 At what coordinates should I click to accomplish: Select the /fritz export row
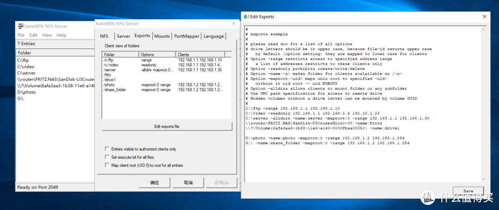tap(167, 75)
